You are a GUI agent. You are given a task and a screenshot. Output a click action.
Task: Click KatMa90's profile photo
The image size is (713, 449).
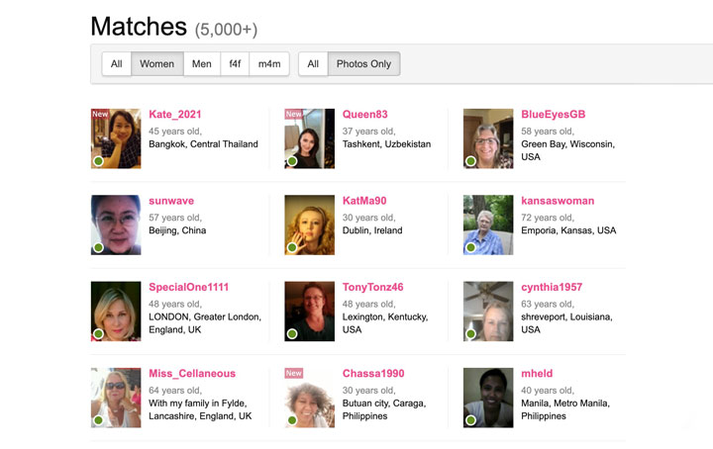click(310, 224)
